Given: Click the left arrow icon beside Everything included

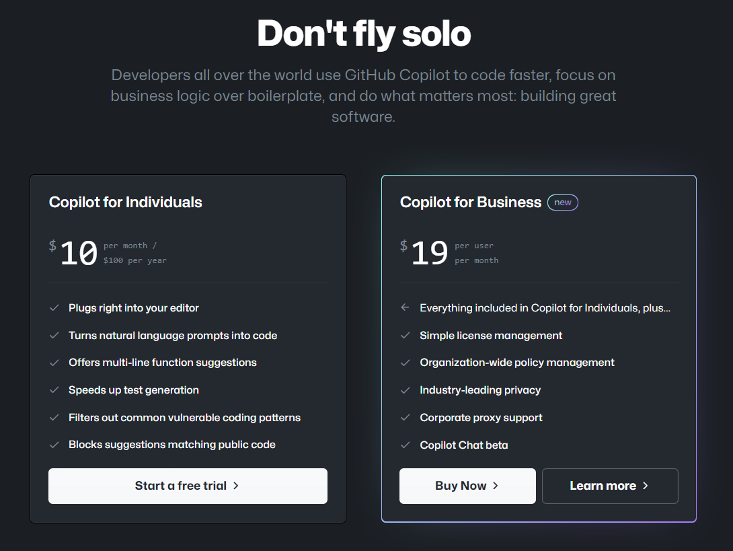Looking at the screenshot, I should point(406,307).
